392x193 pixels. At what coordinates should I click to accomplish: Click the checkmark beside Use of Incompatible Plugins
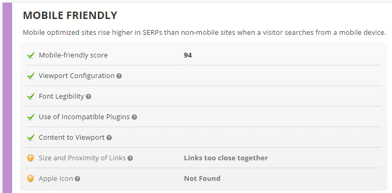click(31, 117)
